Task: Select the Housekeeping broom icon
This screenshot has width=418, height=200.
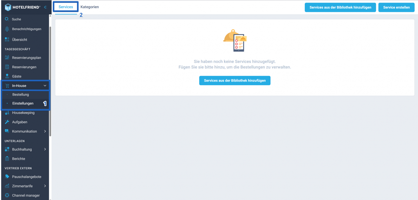Action: tap(7, 113)
